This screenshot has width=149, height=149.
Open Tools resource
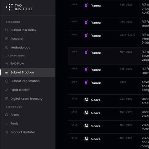coord(14,124)
